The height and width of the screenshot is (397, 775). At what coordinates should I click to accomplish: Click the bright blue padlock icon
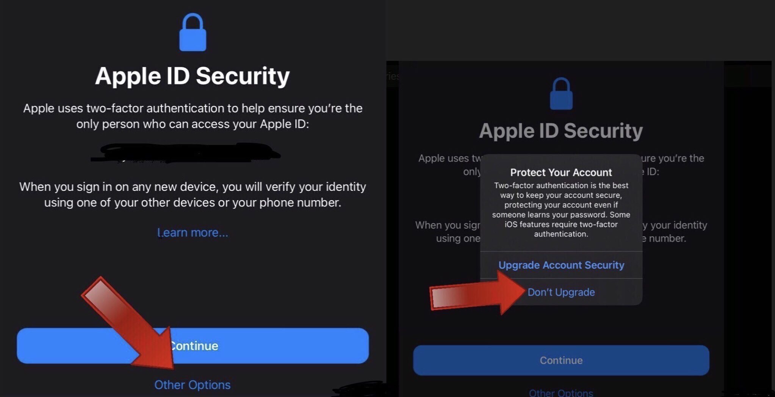[193, 32]
